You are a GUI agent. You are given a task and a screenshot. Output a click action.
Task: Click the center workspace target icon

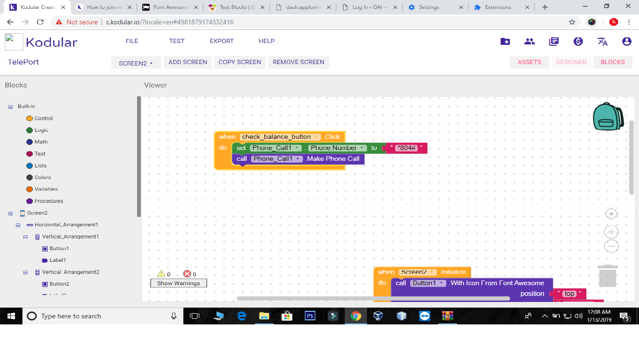point(611,214)
